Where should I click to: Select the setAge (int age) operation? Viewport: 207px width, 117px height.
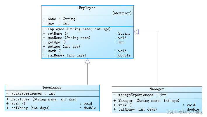pyautogui.click(x=62, y=47)
